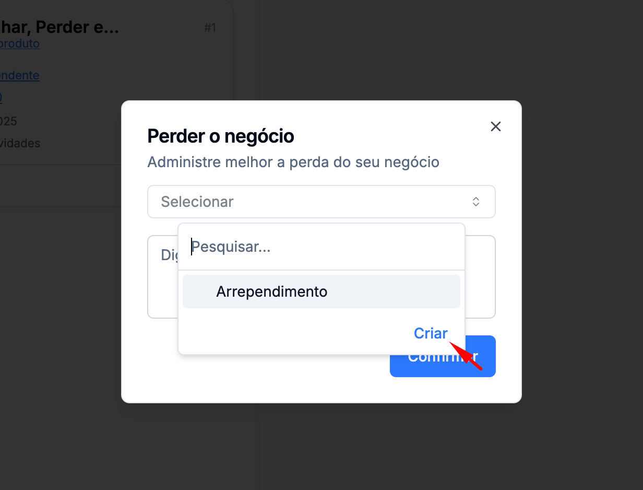Viewport: 643px width, 490px height.
Task: Focus the Pesquisar search field
Action: [x=321, y=247]
